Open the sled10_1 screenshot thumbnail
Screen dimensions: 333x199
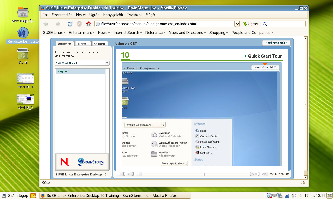click(25, 81)
